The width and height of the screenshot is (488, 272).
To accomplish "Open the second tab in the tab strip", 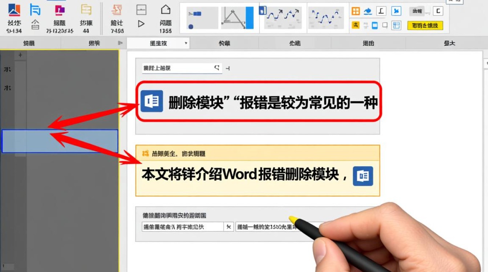I will click(x=94, y=43).
